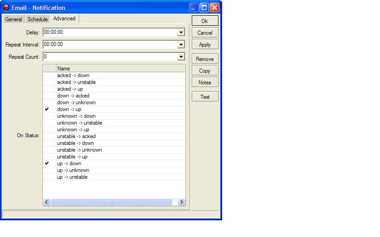Expand the Repeat Count dropdown arrow

pyautogui.click(x=181, y=57)
